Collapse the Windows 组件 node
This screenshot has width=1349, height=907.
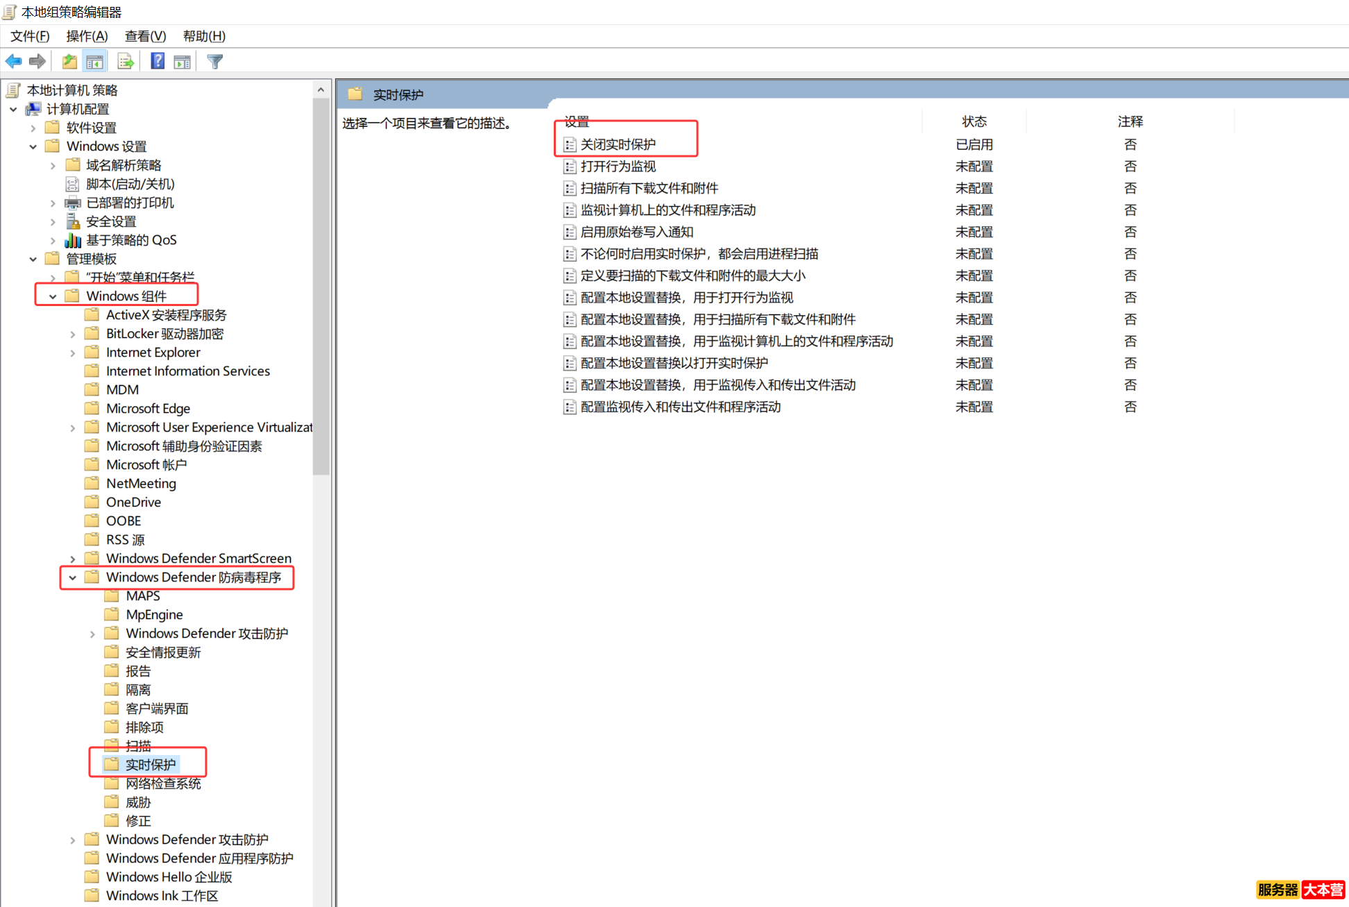(53, 296)
